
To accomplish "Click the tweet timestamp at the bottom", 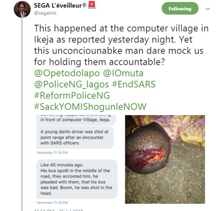I will [59, 210].
